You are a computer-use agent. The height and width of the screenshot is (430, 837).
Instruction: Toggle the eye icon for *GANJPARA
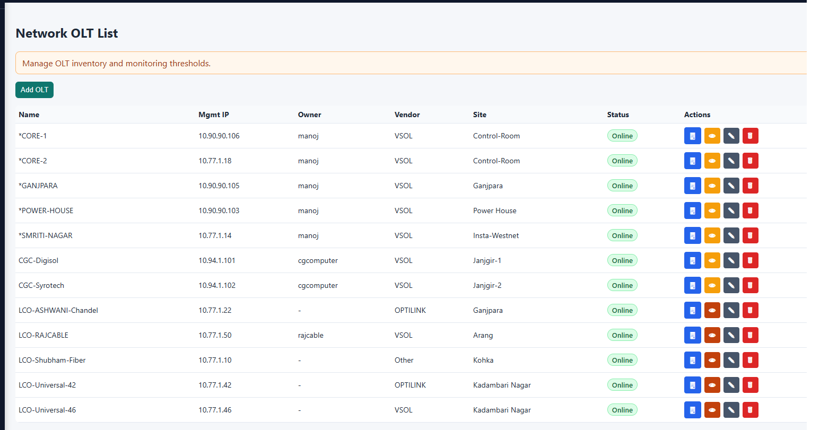pos(712,186)
